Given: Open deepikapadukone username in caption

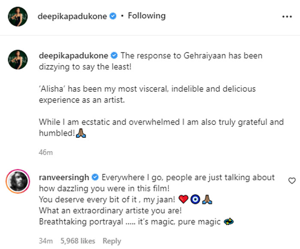Looking at the screenshot, I should [74, 56].
